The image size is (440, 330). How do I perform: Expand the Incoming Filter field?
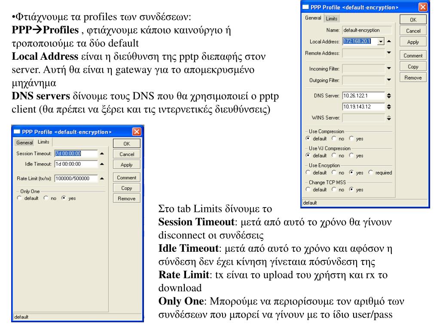tap(389, 68)
